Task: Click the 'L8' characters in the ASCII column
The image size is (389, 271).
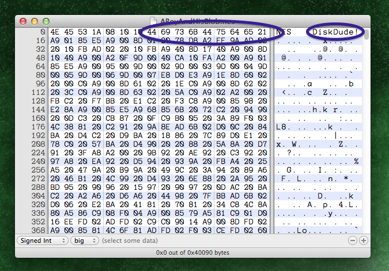Action: [281, 127]
